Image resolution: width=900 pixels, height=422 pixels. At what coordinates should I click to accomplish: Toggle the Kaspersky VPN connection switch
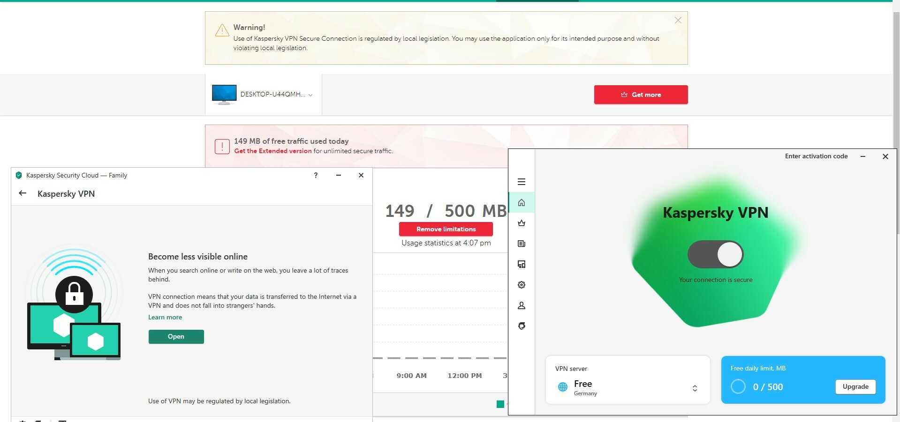[715, 254]
